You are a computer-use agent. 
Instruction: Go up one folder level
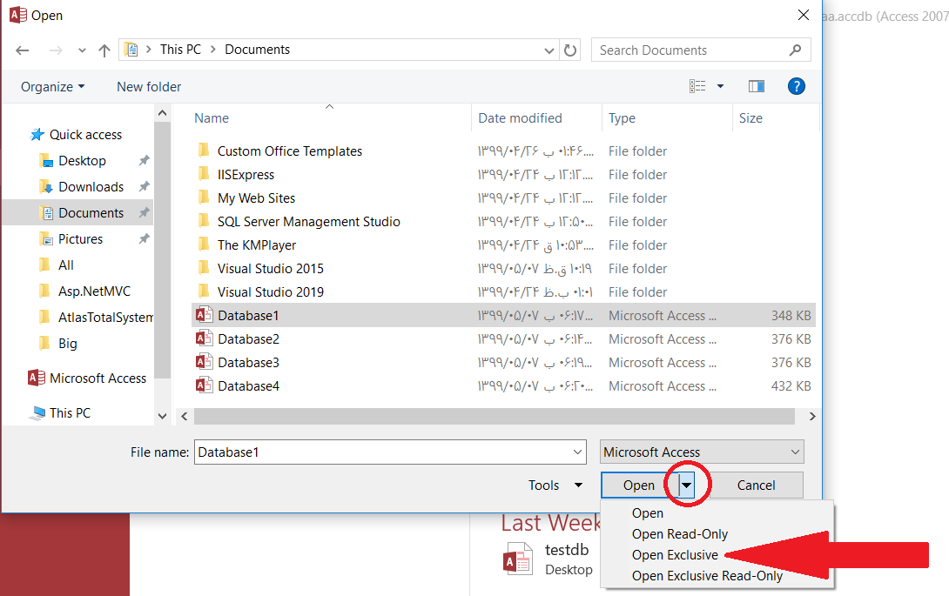[104, 50]
